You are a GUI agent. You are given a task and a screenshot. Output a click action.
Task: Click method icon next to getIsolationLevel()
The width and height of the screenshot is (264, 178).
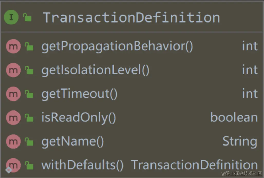pos(13,70)
